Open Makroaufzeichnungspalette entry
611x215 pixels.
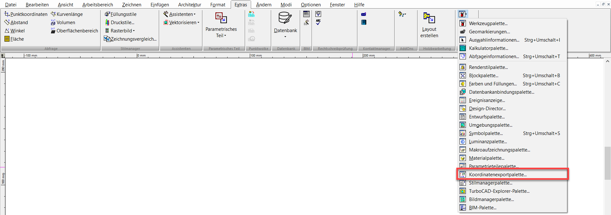(x=512, y=150)
